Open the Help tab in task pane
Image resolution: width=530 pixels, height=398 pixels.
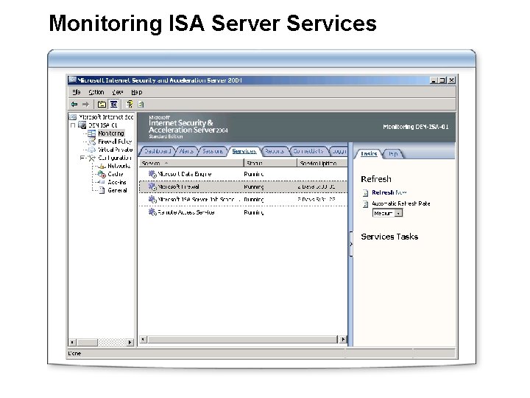pos(393,153)
